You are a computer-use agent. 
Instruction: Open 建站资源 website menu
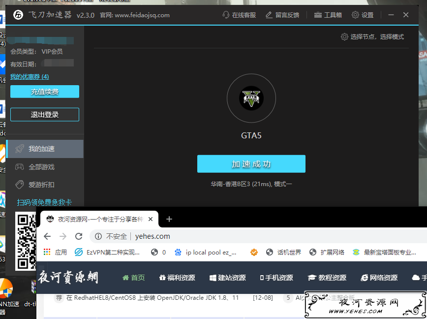tap(228, 278)
